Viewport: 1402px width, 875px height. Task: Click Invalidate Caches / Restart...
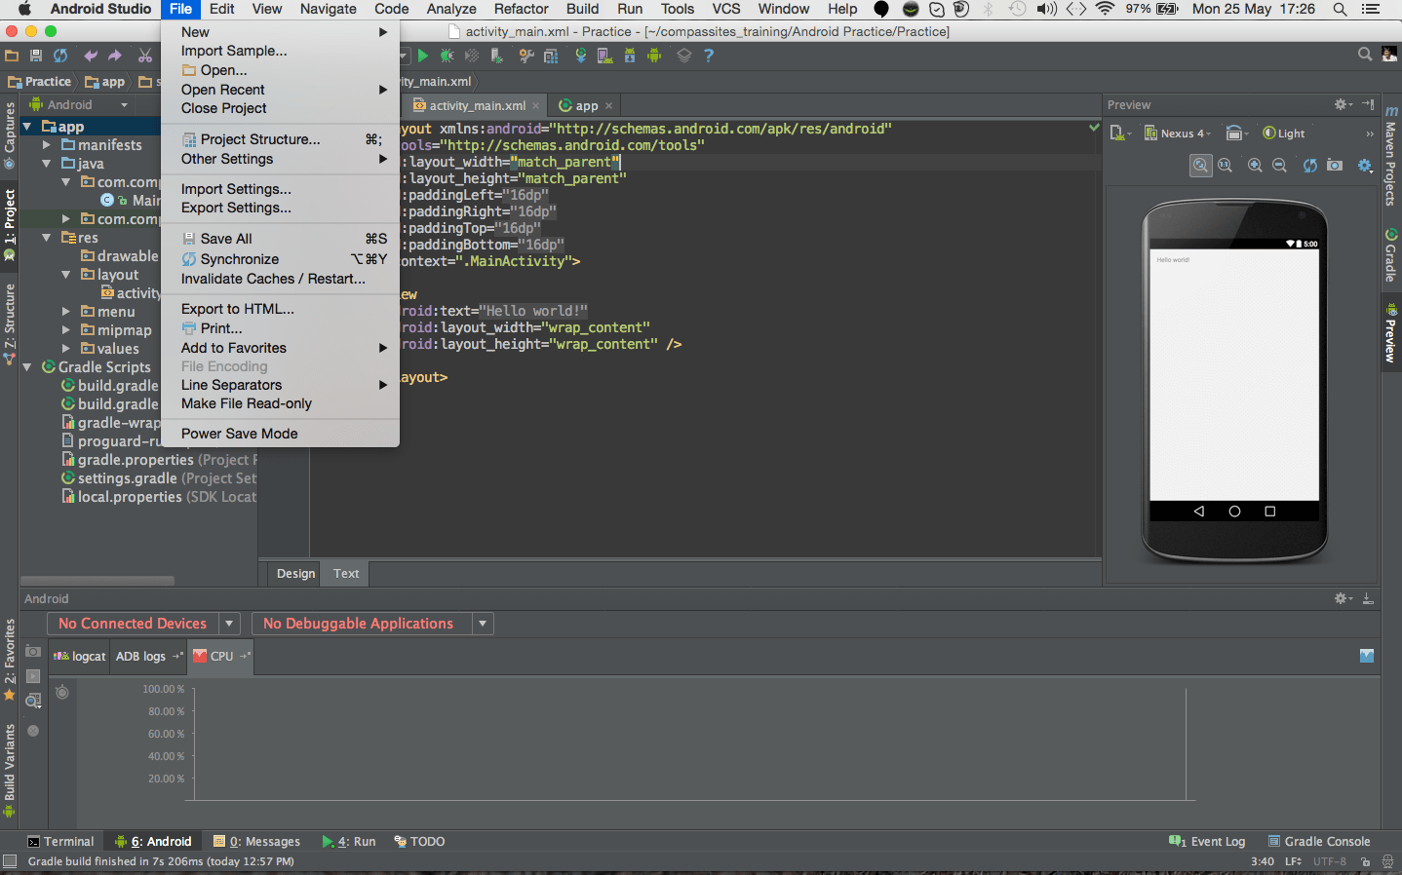click(280, 279)
